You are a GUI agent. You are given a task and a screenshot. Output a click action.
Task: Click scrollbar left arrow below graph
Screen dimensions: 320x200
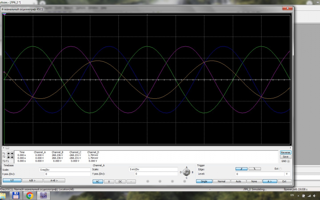pyautogui.click(x=4, y=148)
